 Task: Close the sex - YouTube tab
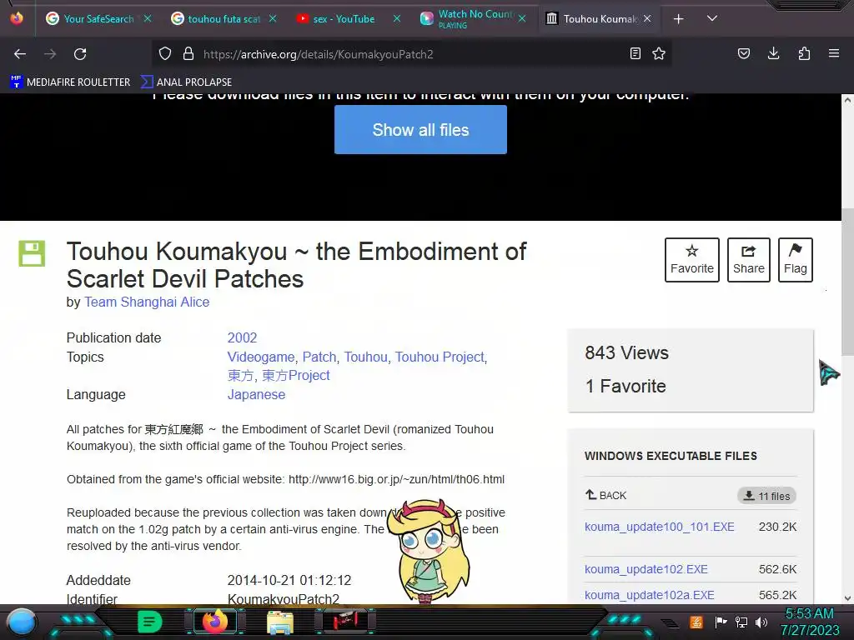[x=397, y=19]
